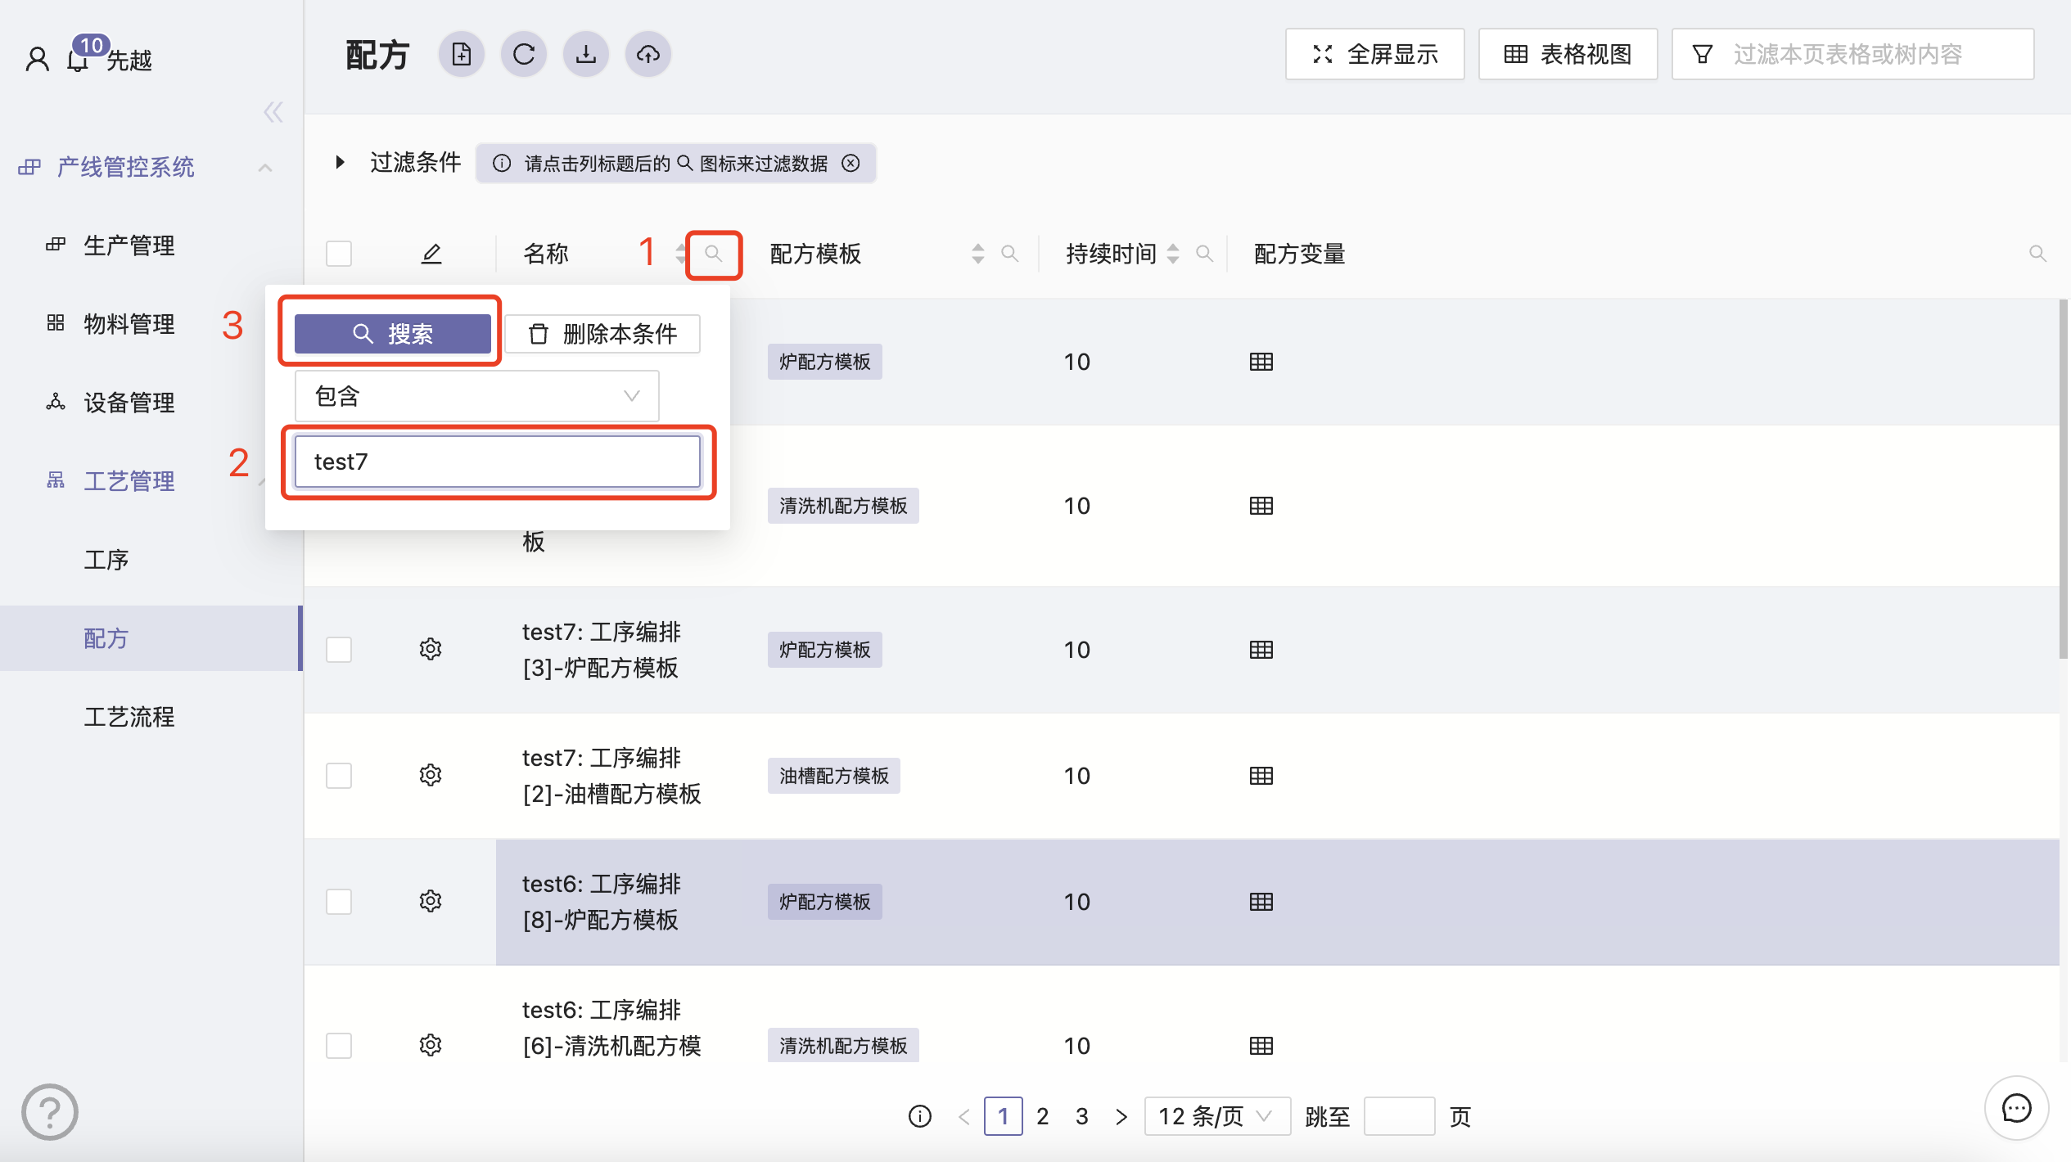Click the gear icon for test6 炉配方模板 row
The image size is (2071, 1162).
click(431, 901)
